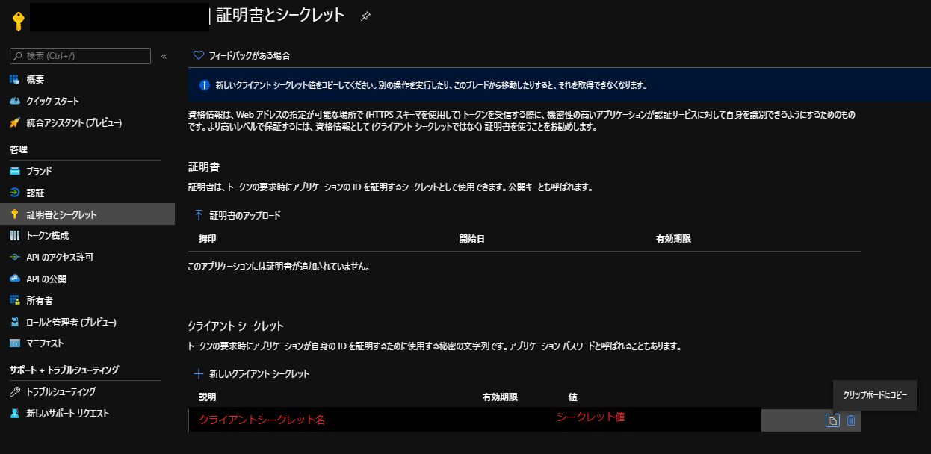
Task: Open API のアクセス許可 page
Action: coord(60,258)
